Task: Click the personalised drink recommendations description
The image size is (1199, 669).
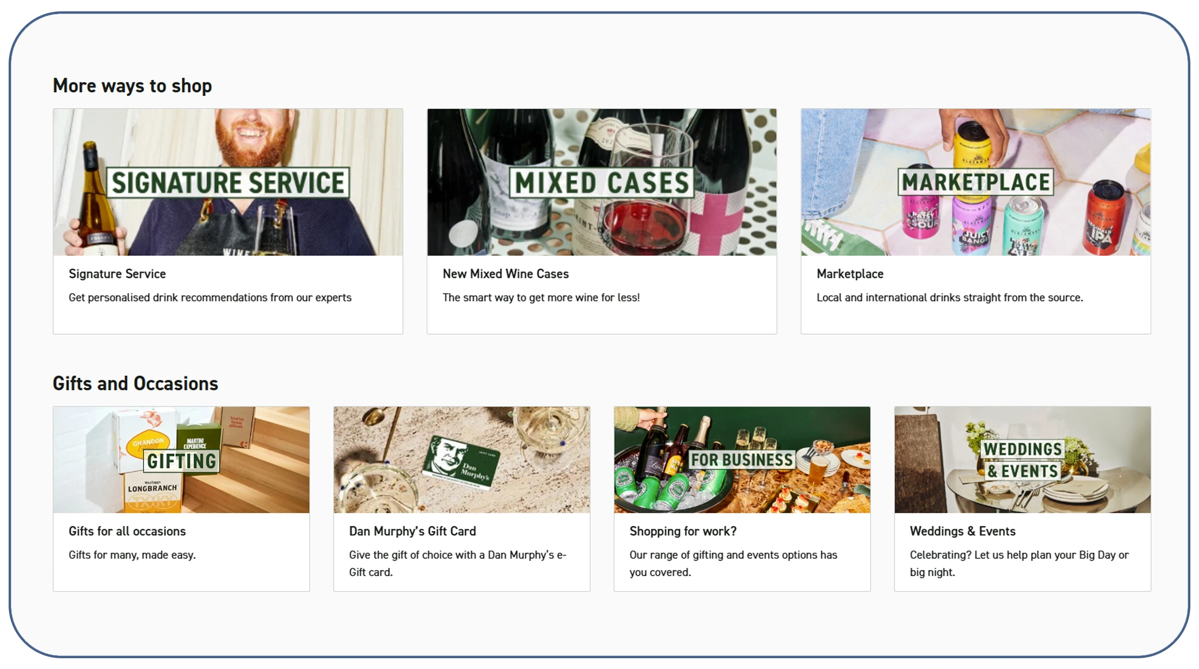Action: tap(210, 298)
